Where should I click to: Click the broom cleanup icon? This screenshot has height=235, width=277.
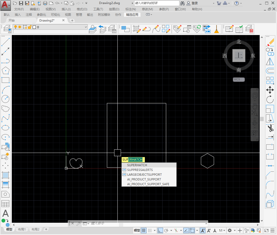tap(216, 29)
